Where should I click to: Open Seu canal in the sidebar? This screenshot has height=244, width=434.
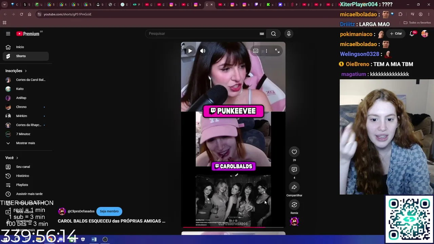(x=26, y=167)
